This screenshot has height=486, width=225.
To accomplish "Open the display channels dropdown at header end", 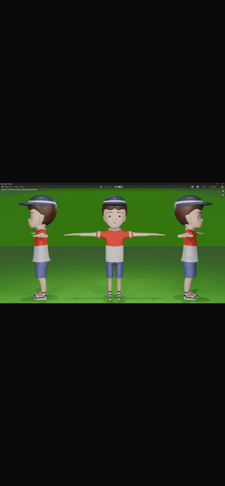I will coord(223,187).
